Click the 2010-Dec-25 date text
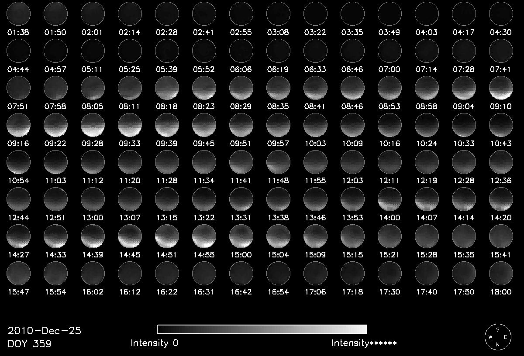Viewport: 524px width, 356px height. pos(45,331)
